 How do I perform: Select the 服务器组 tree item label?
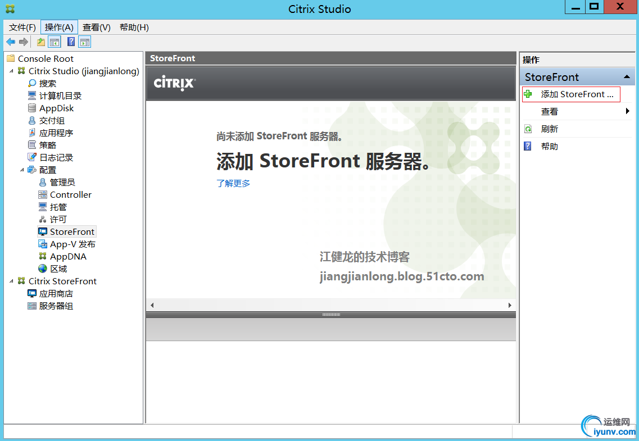[x=56, y=306]
